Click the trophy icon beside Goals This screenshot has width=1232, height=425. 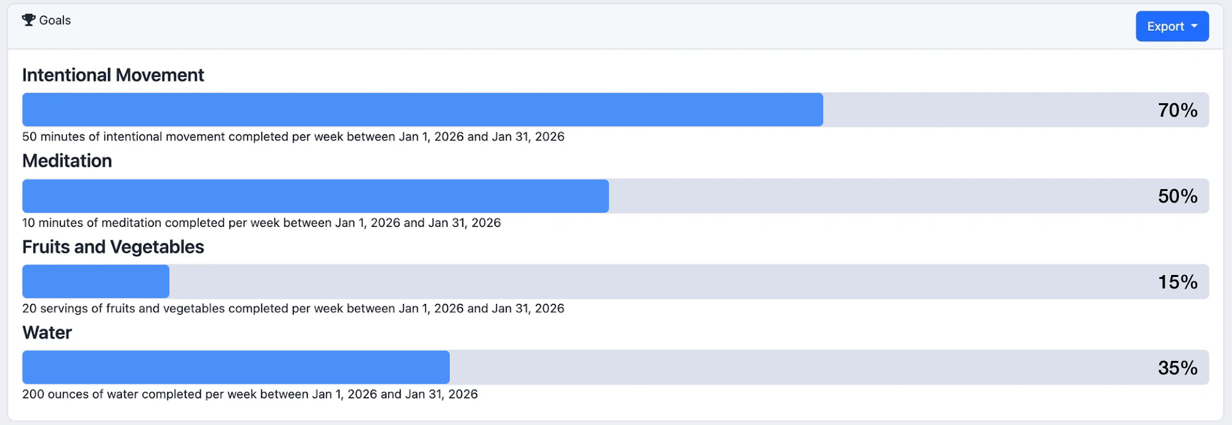pyautogui.click(x=28, y=20)
